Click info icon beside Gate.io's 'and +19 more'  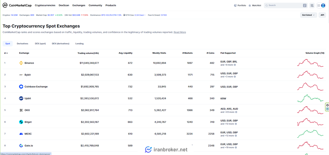236,147
